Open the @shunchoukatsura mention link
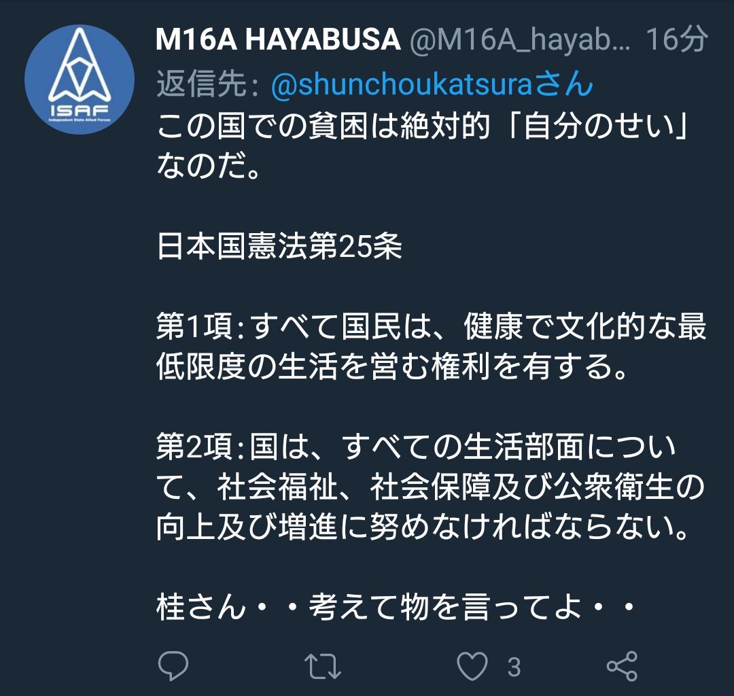The height and width of the screenshot is (696, 734). [432, 84]
